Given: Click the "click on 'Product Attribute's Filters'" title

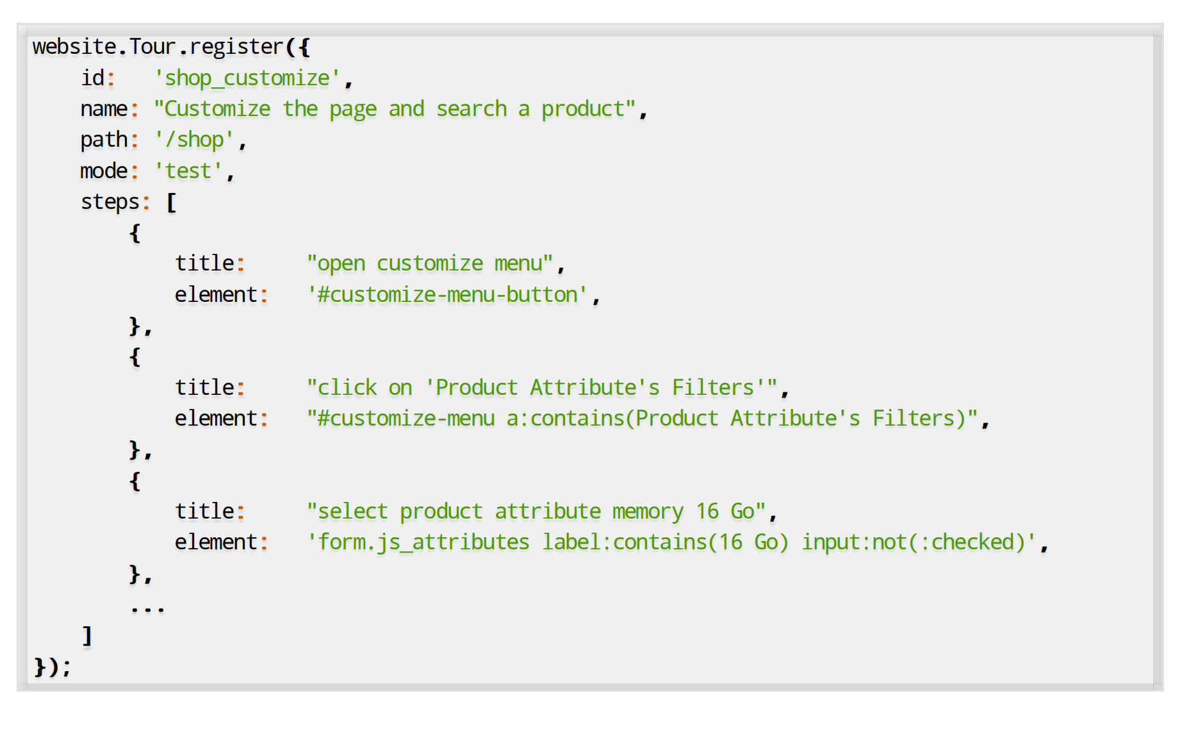Looking at the screenshot, I should [541, 388].
